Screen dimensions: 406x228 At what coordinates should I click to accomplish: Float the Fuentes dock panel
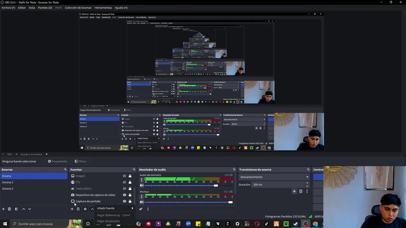point(134,170)
